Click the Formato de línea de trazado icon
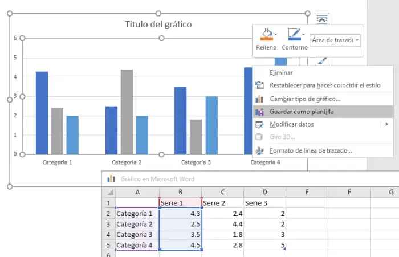The width and height of the screenshot is (399, 257). pos(259,151)
